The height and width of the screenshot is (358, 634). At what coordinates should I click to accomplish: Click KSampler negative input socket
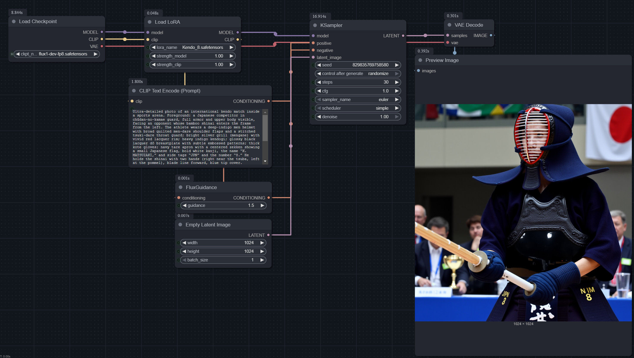[x=313, y=50]
